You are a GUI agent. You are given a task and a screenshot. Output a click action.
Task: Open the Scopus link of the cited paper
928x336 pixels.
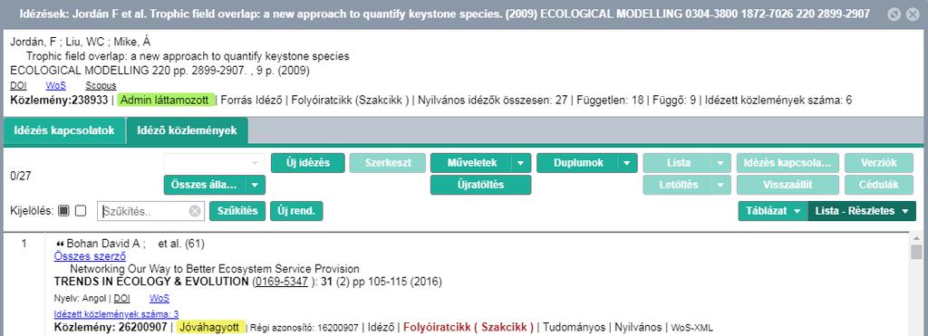pos(101,86)
